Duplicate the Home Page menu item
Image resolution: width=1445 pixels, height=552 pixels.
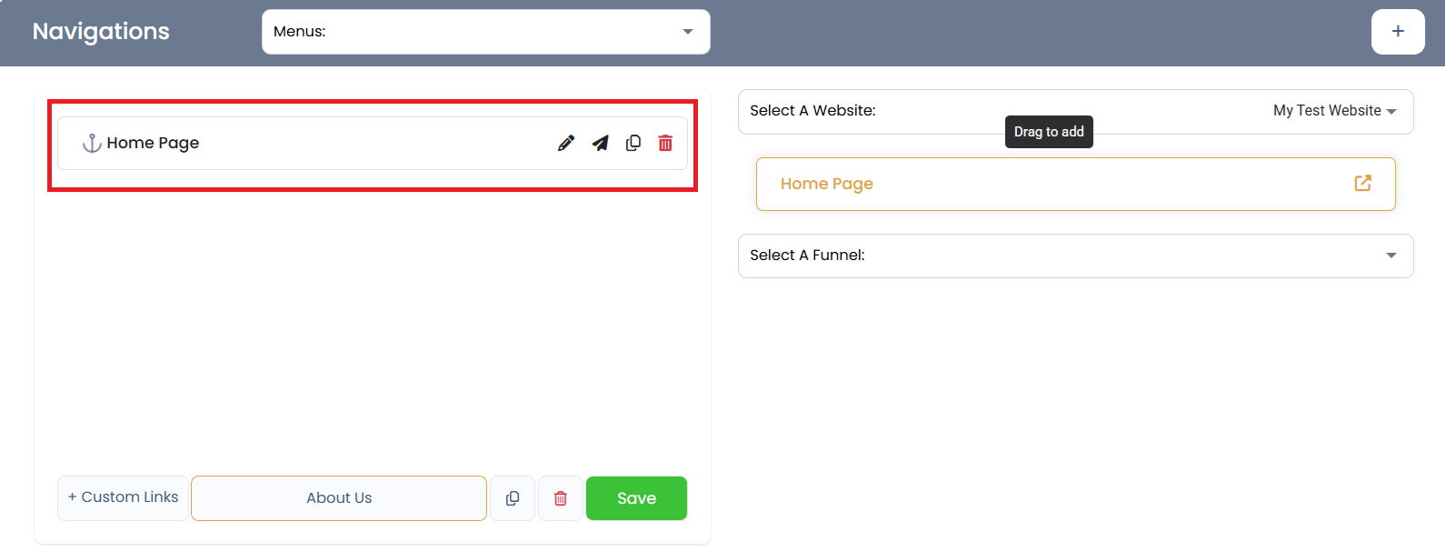coord(633,144)
